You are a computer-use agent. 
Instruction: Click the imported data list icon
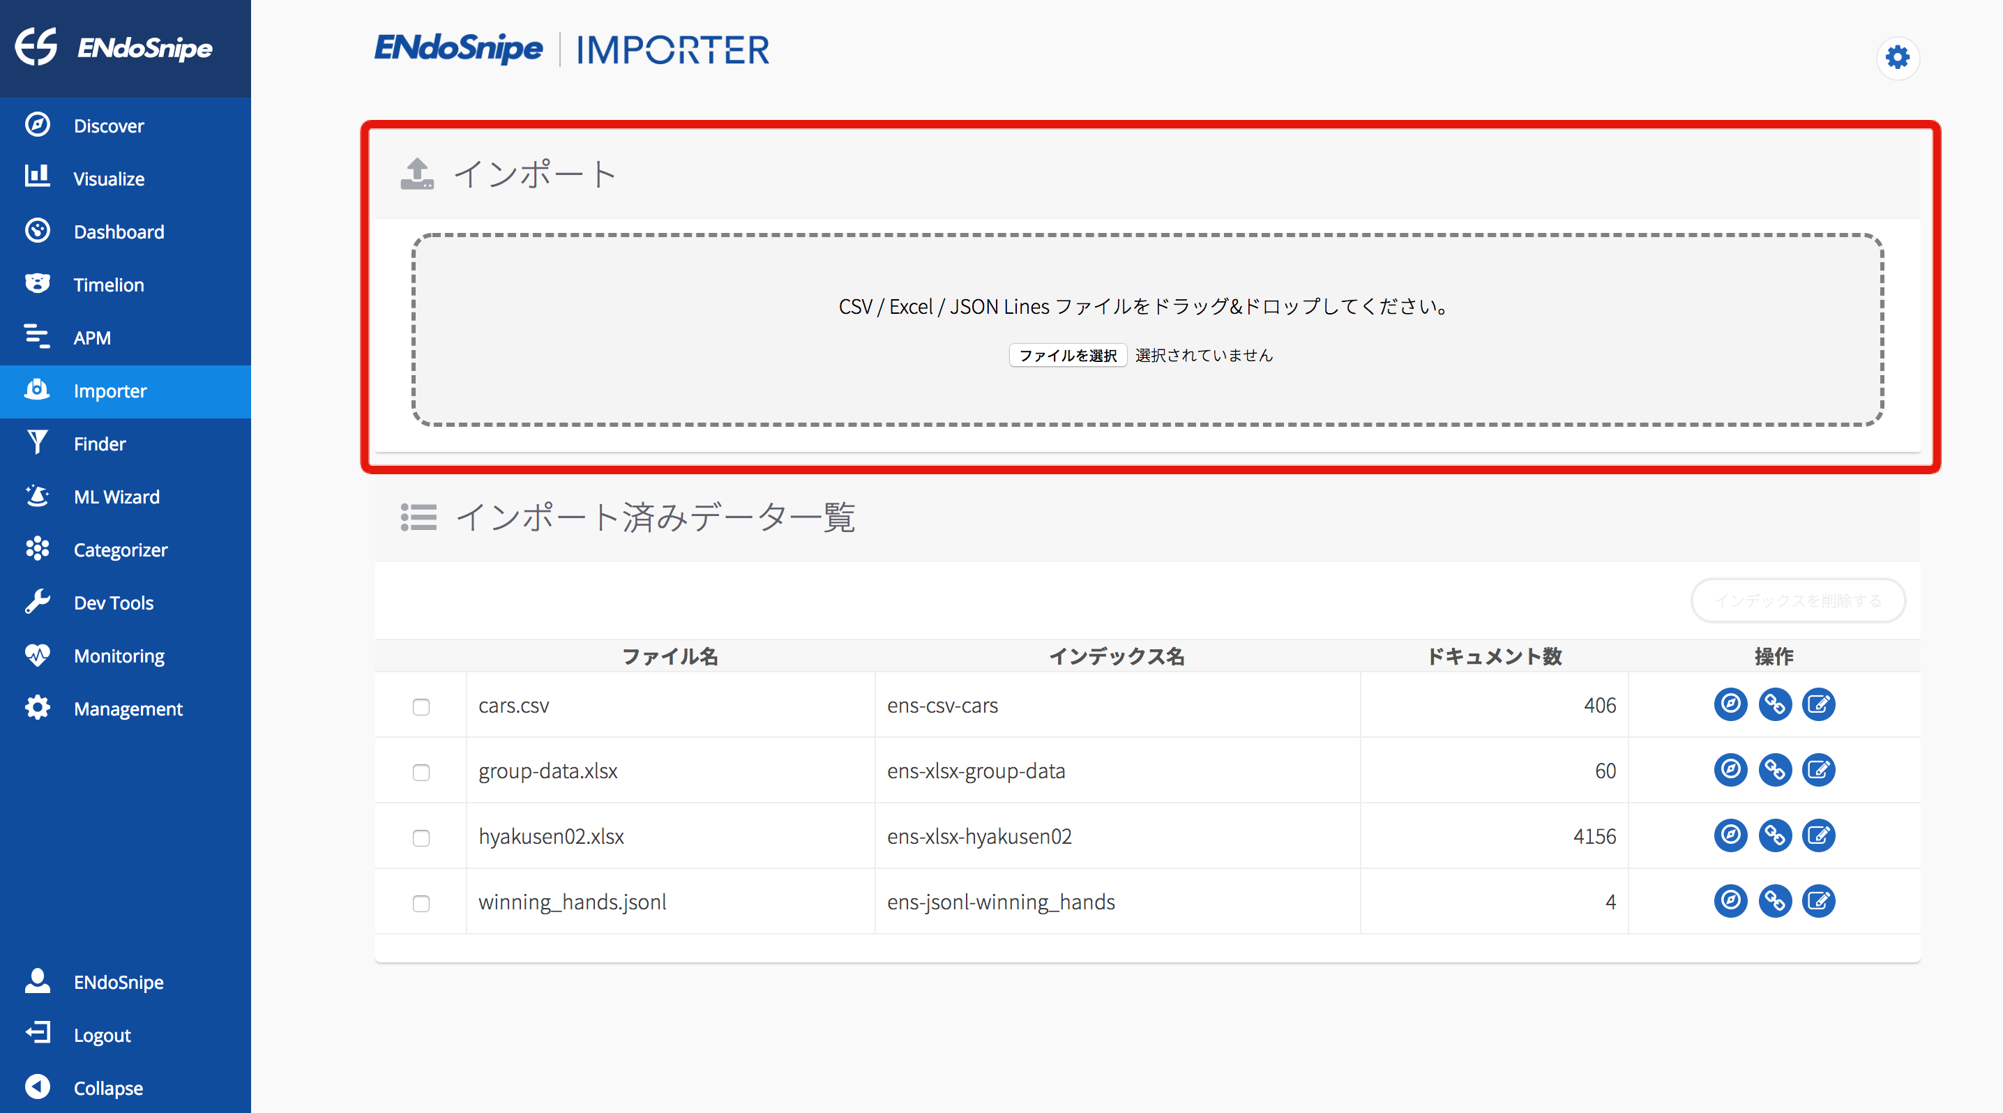418,517
